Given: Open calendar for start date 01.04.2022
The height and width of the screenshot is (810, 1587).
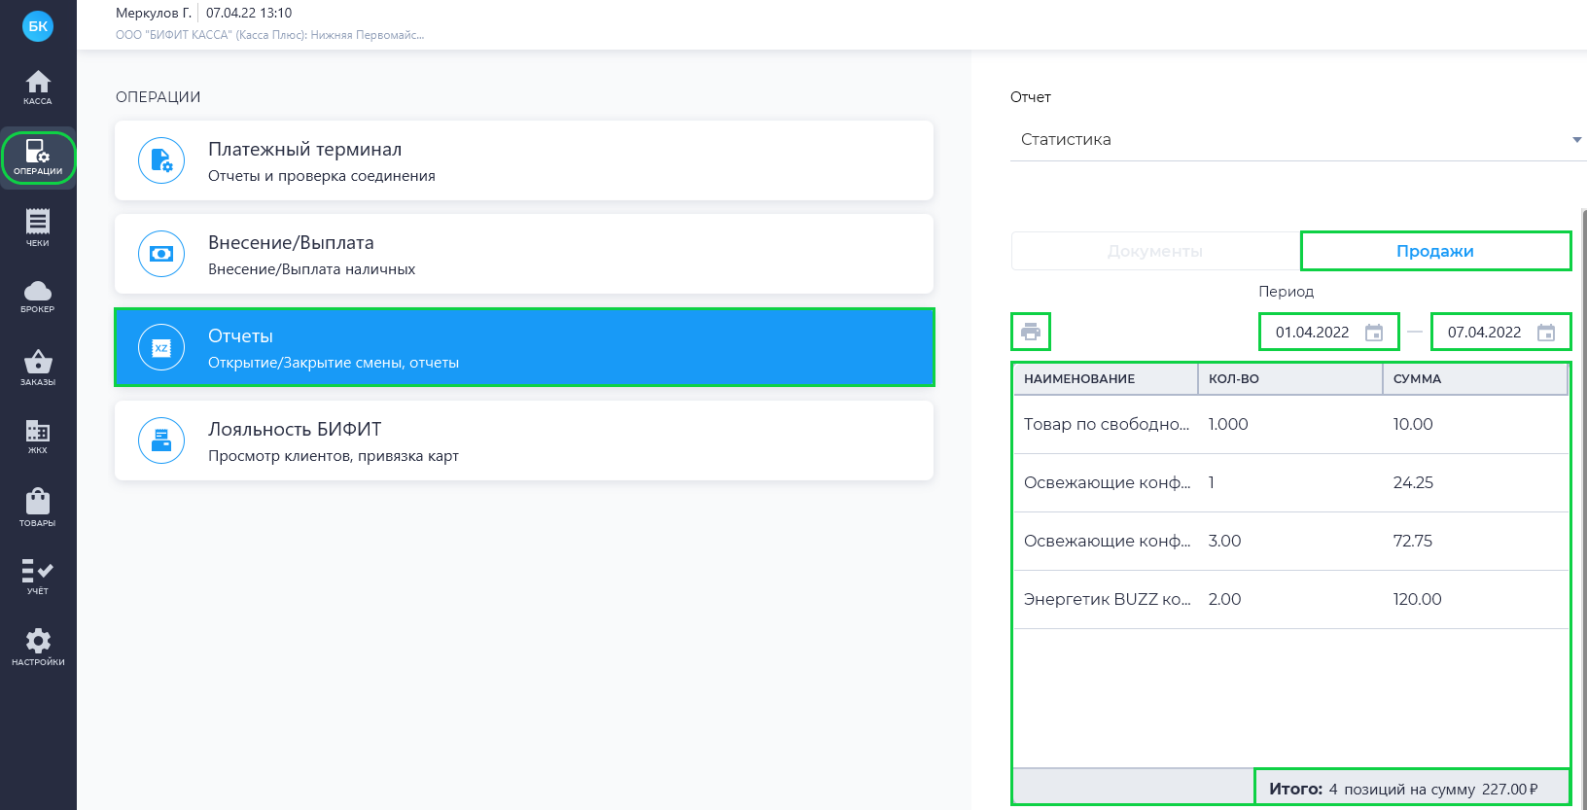Looking at the screenshot, I should coord(1374,333).
